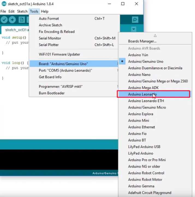Choose Auto Format from the Tools menu
195x197 pixels.
click(x=74, y=19)
